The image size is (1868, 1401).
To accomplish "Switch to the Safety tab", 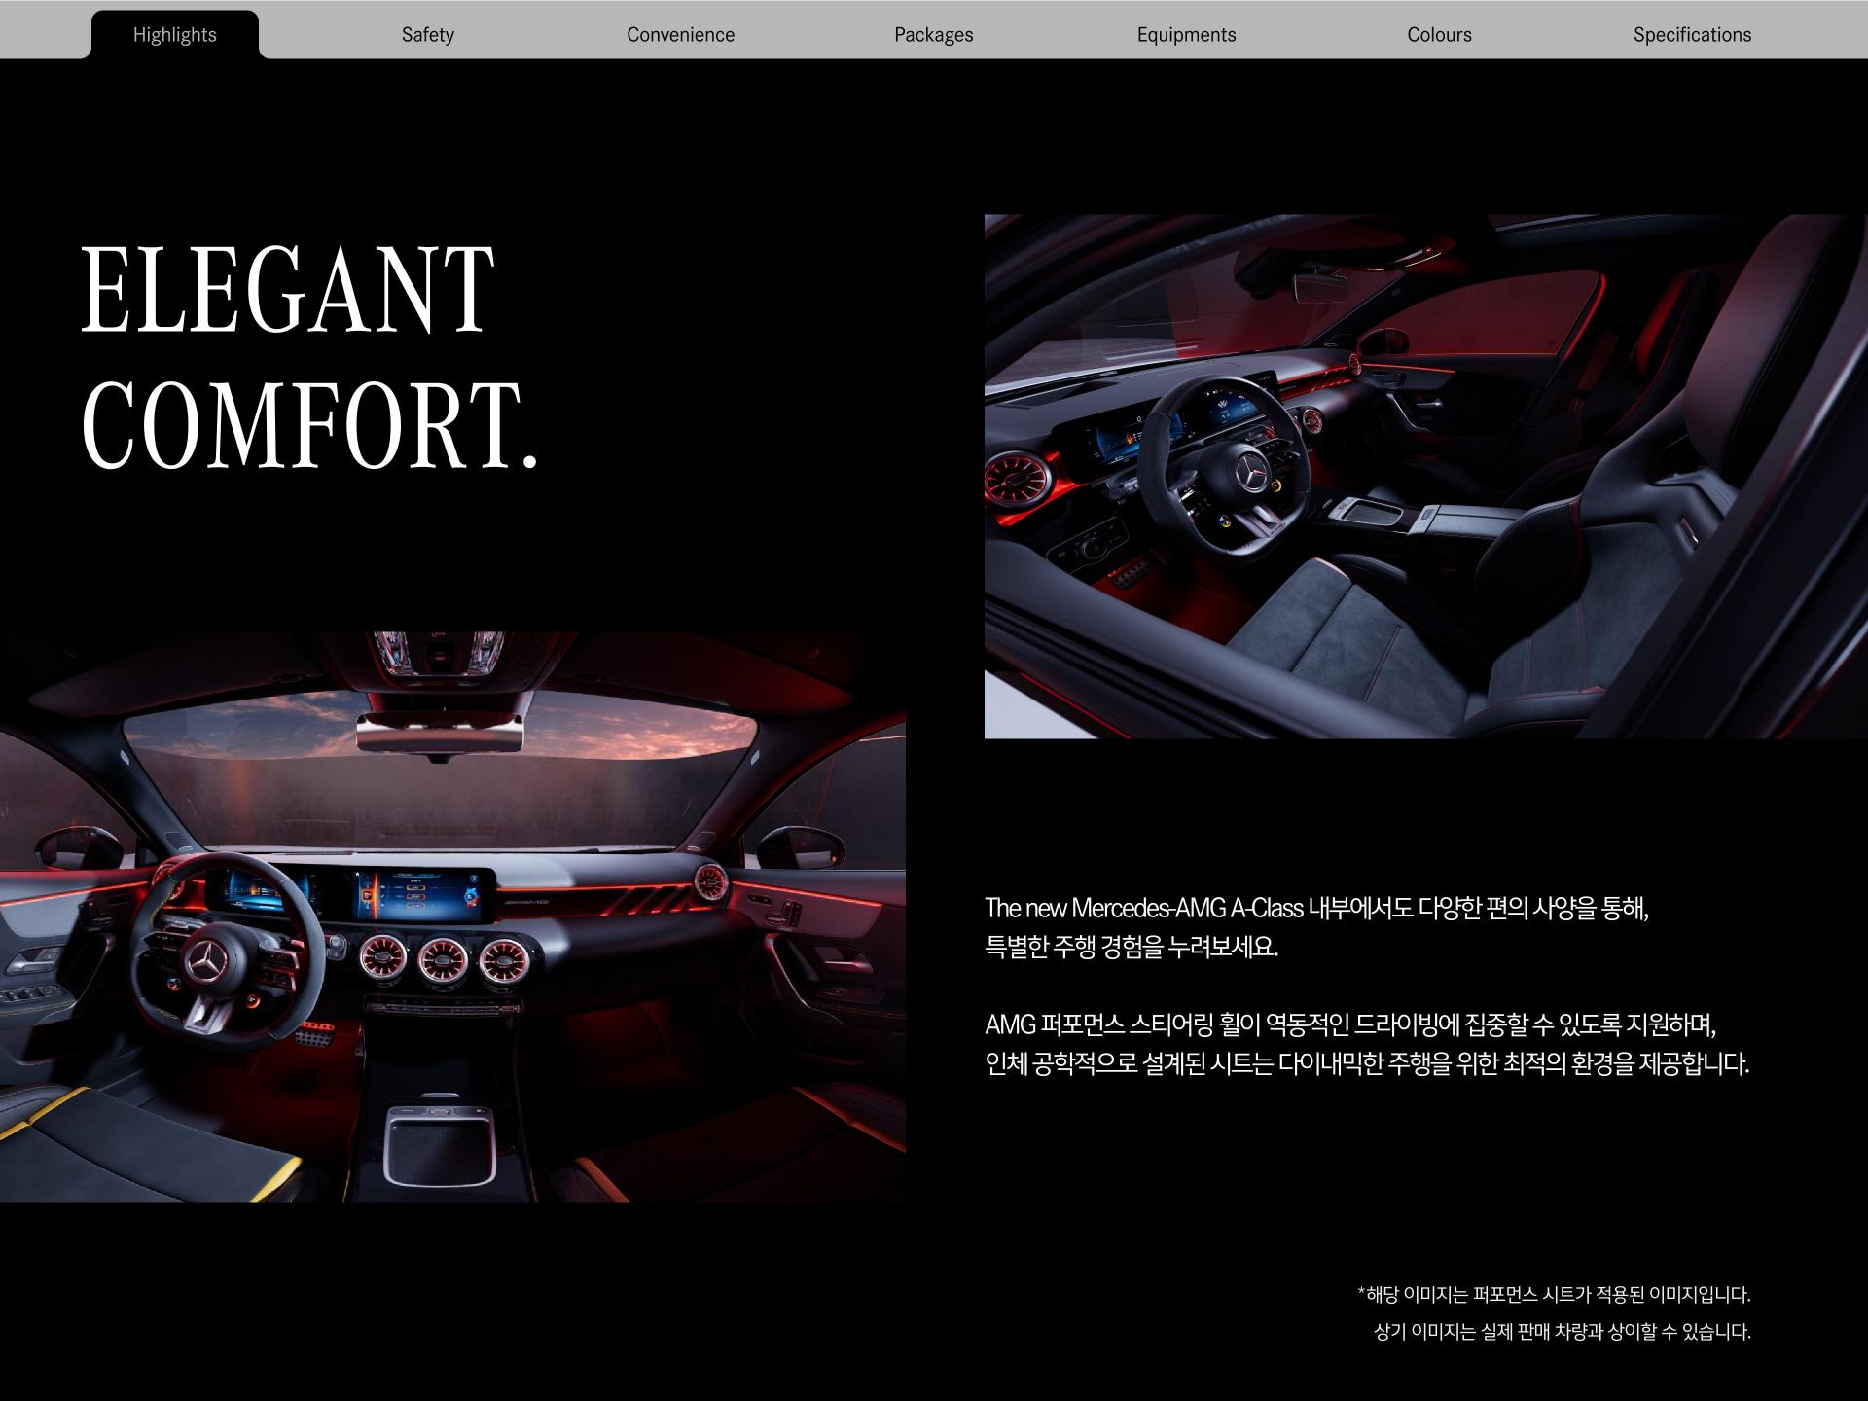I will pos(428,35).
